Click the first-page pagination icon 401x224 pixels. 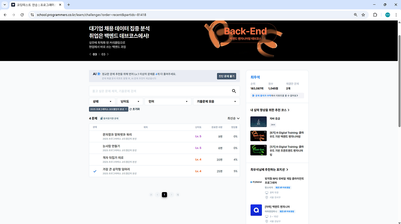pos(151,194)
